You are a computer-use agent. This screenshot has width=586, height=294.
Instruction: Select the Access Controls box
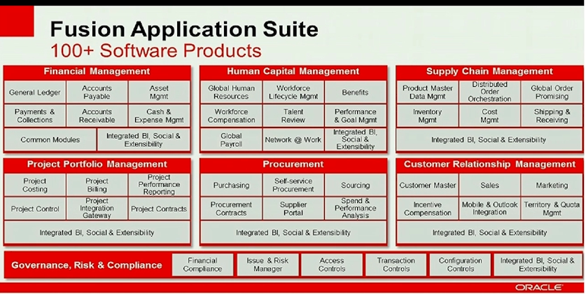point(331,265)
